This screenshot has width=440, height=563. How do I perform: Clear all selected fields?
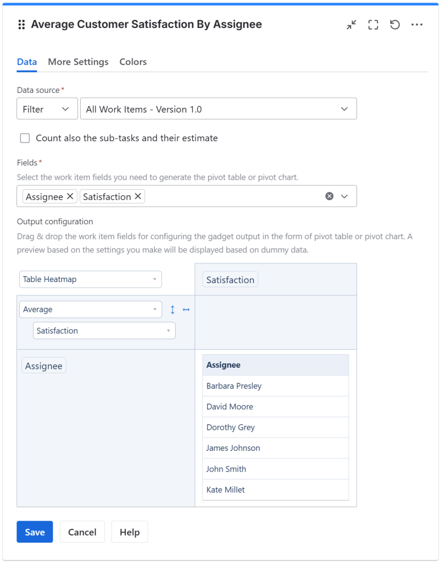pos(329,196)
